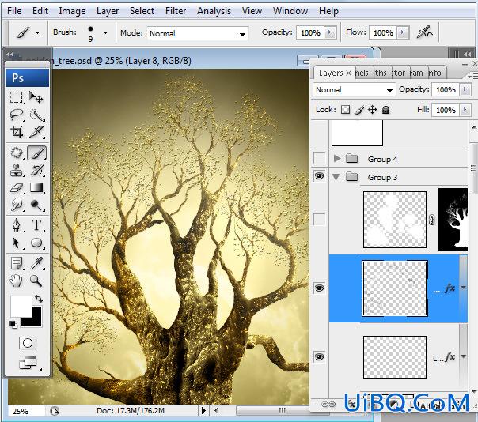Toggle lock all
The image size is (478, 422).
point(386,110)
